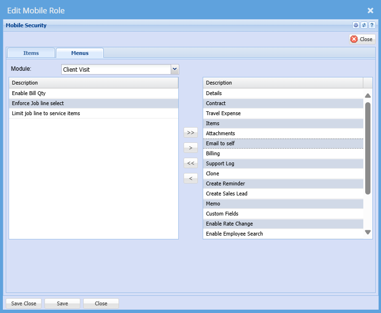Close the Edit Mobile Role dialog with X
The height and width of the screenshot is (313, 381).
pos(370,11)
